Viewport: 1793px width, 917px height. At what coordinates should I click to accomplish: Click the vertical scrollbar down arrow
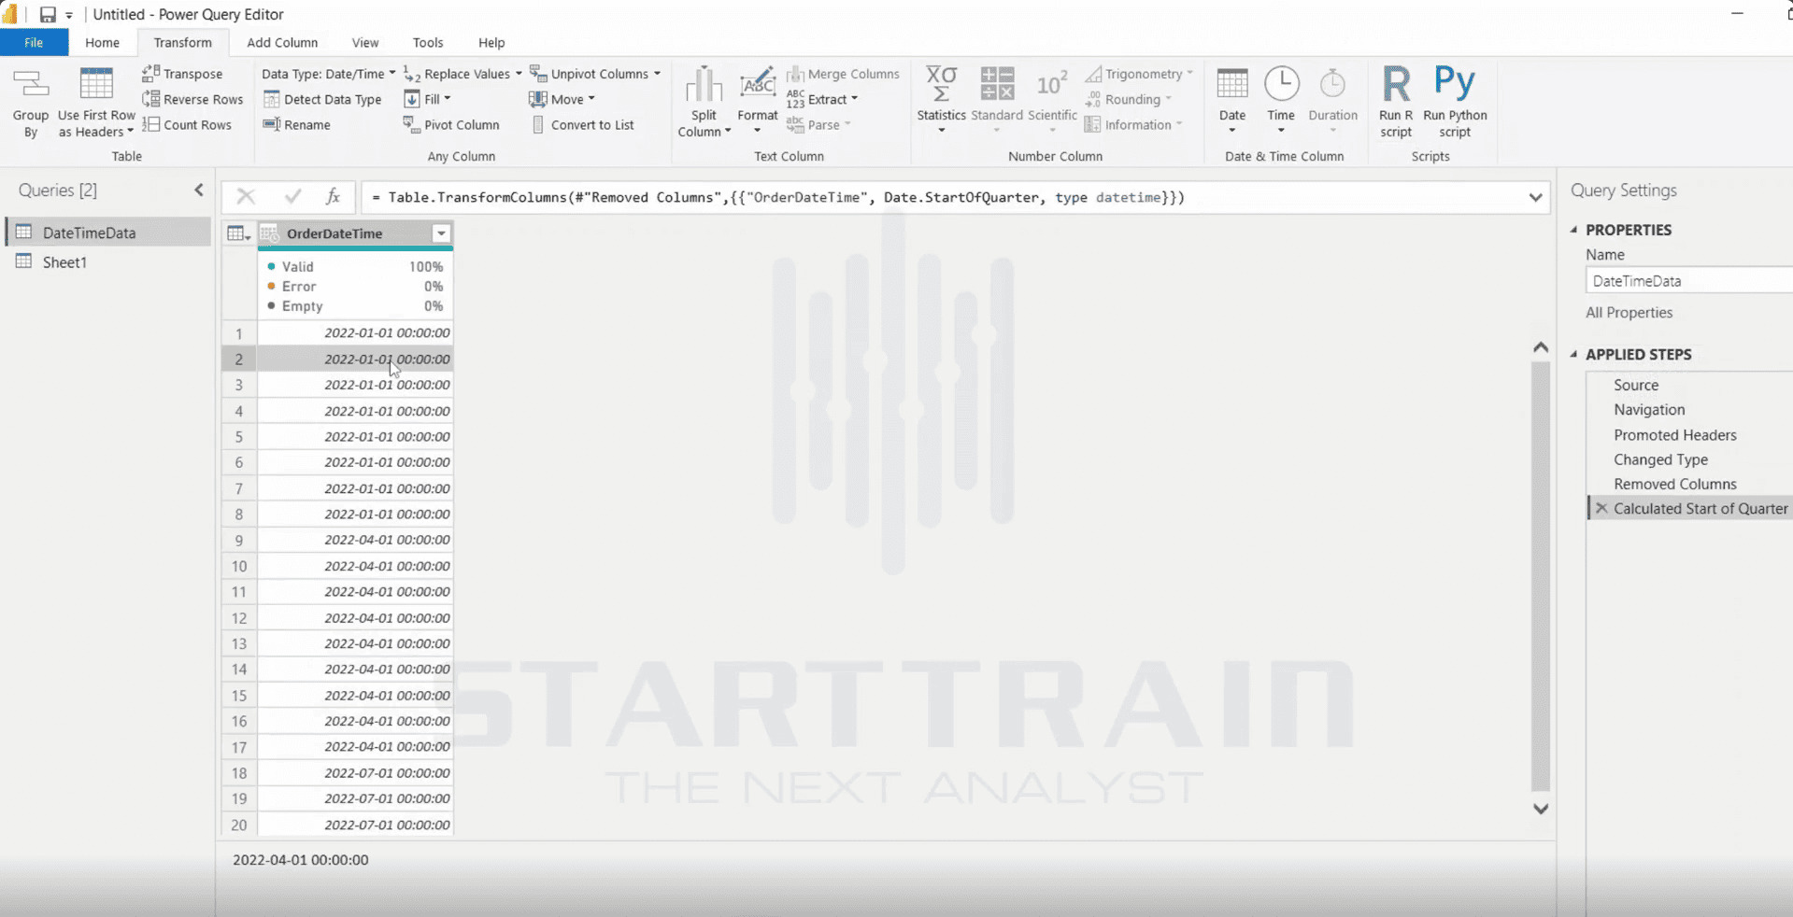click(1541, 809)
